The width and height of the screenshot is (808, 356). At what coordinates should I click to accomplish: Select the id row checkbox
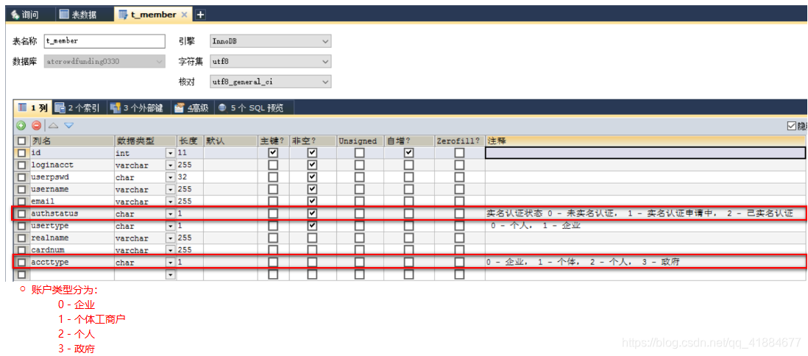click(21, 153)
